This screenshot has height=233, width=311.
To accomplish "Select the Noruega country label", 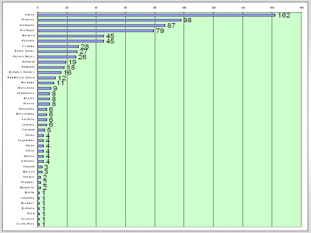I will pyautogui.click(x=28, y=83).
